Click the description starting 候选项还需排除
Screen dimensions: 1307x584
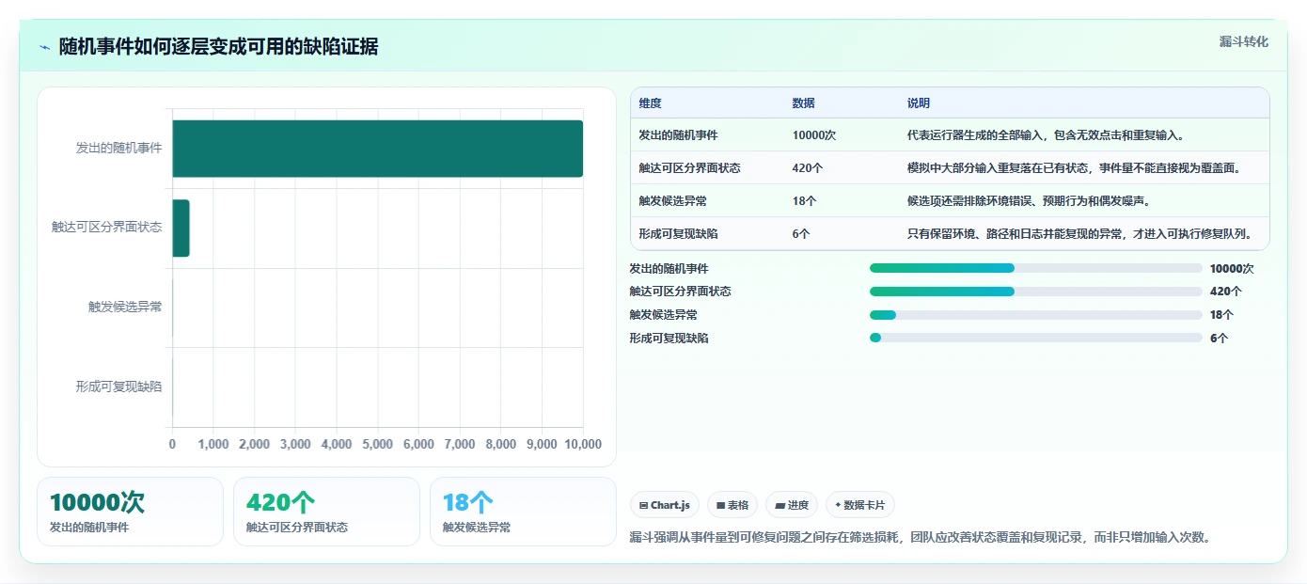[x=1029, y=201]
